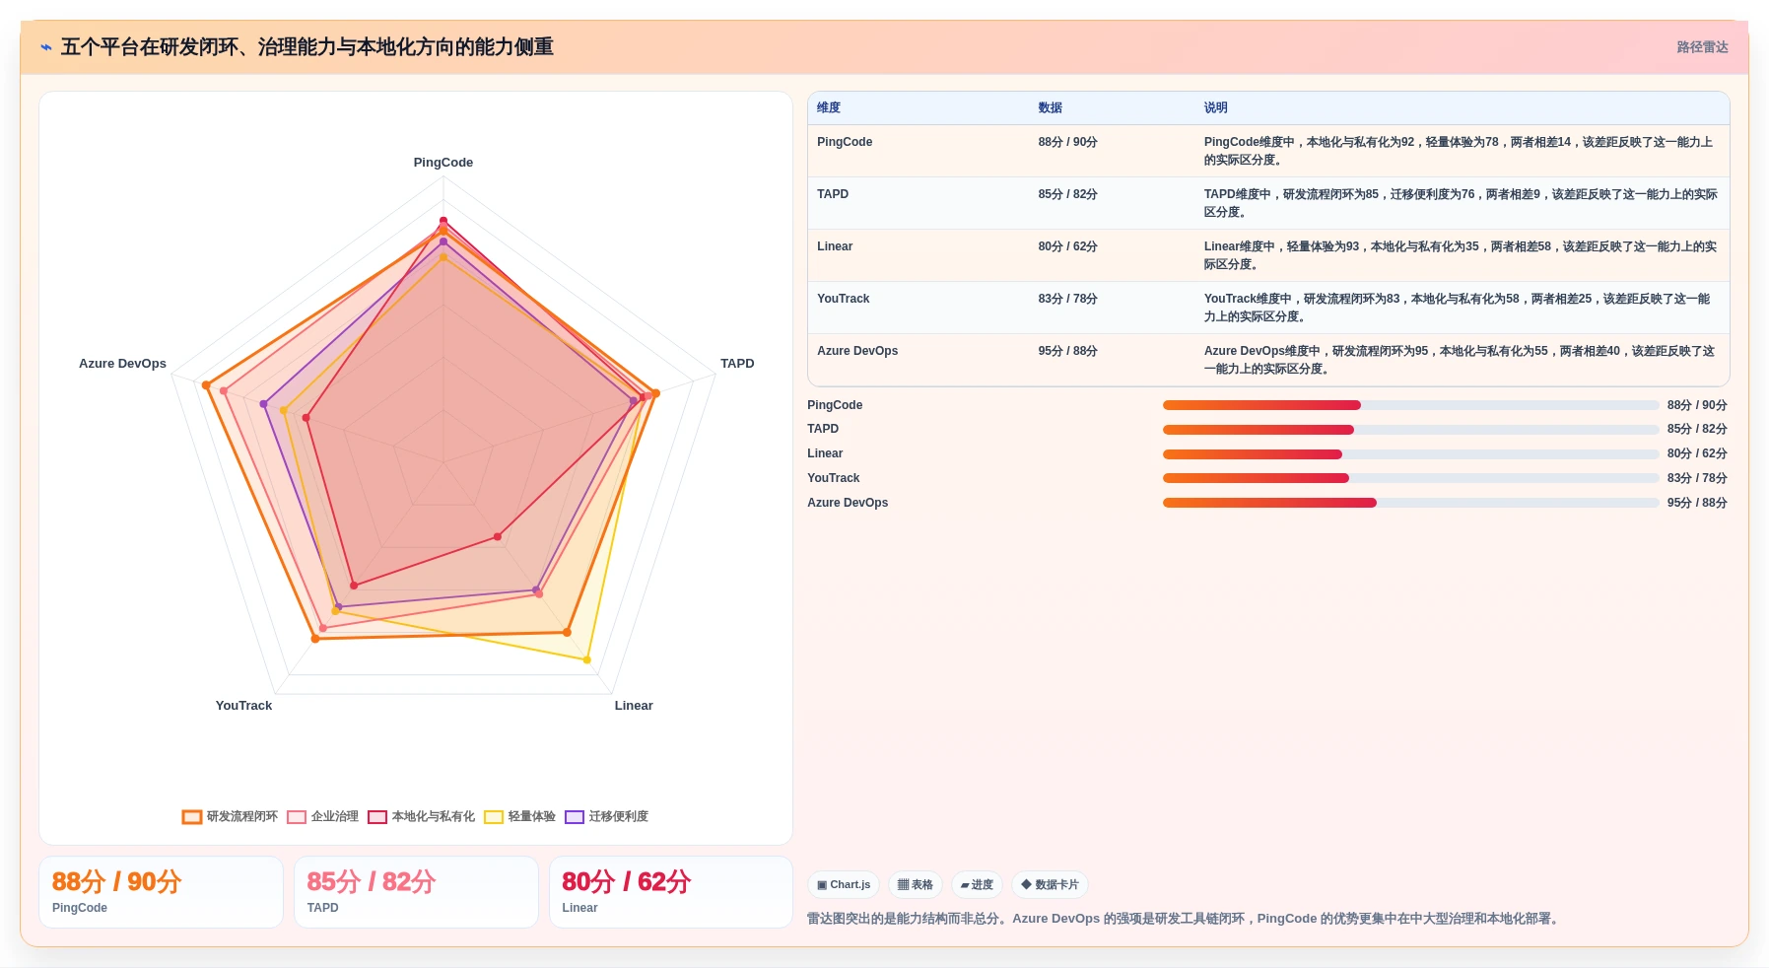
Task: Click the PingCode radar axis label
Action: coord(443,163)
